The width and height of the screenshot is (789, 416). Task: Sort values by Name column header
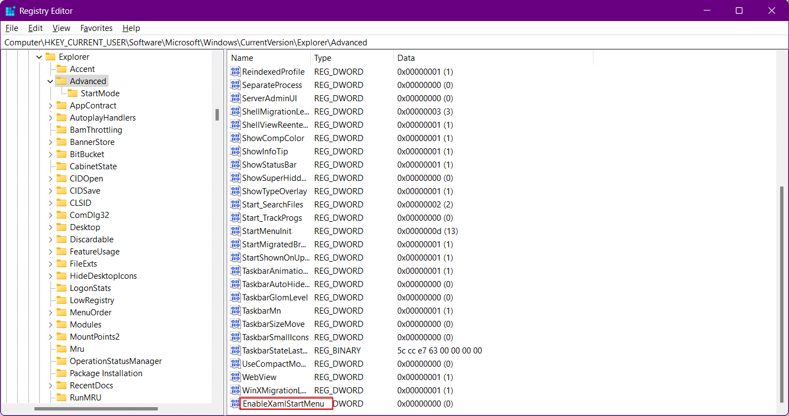tap(269, 58)
